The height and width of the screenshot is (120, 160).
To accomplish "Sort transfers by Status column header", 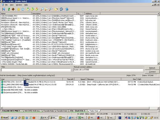I will point(43,79).
